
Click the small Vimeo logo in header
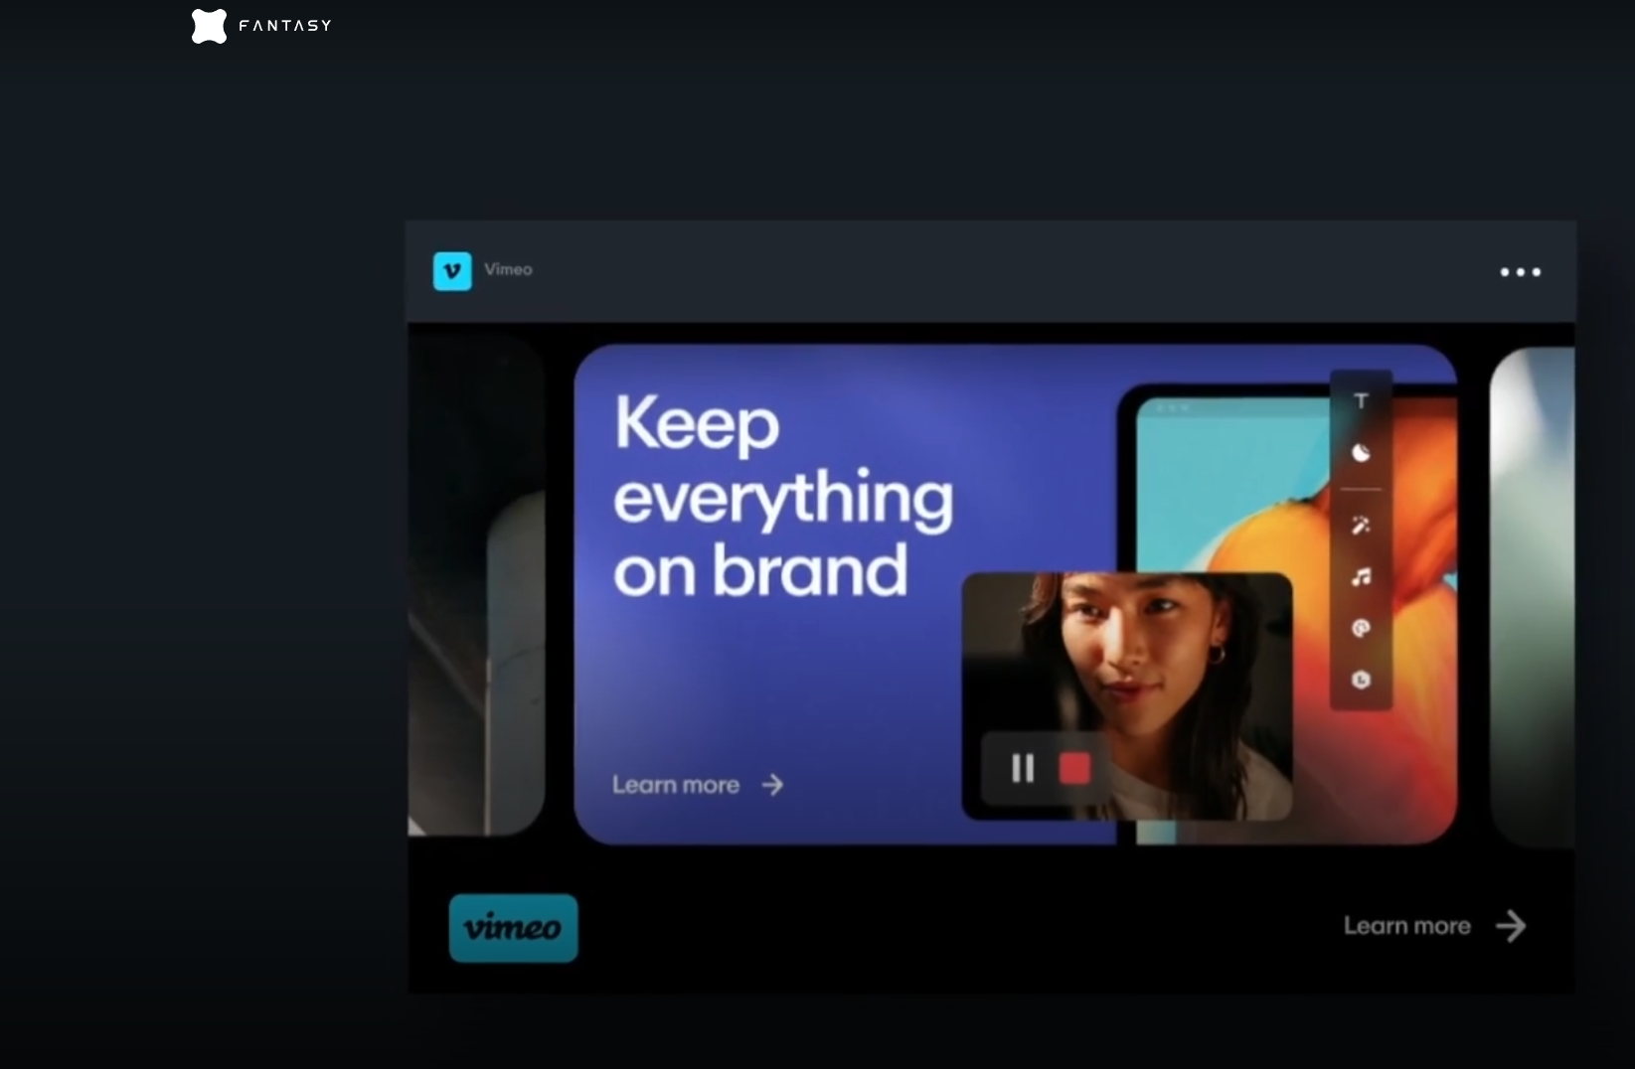coord(452,271)
